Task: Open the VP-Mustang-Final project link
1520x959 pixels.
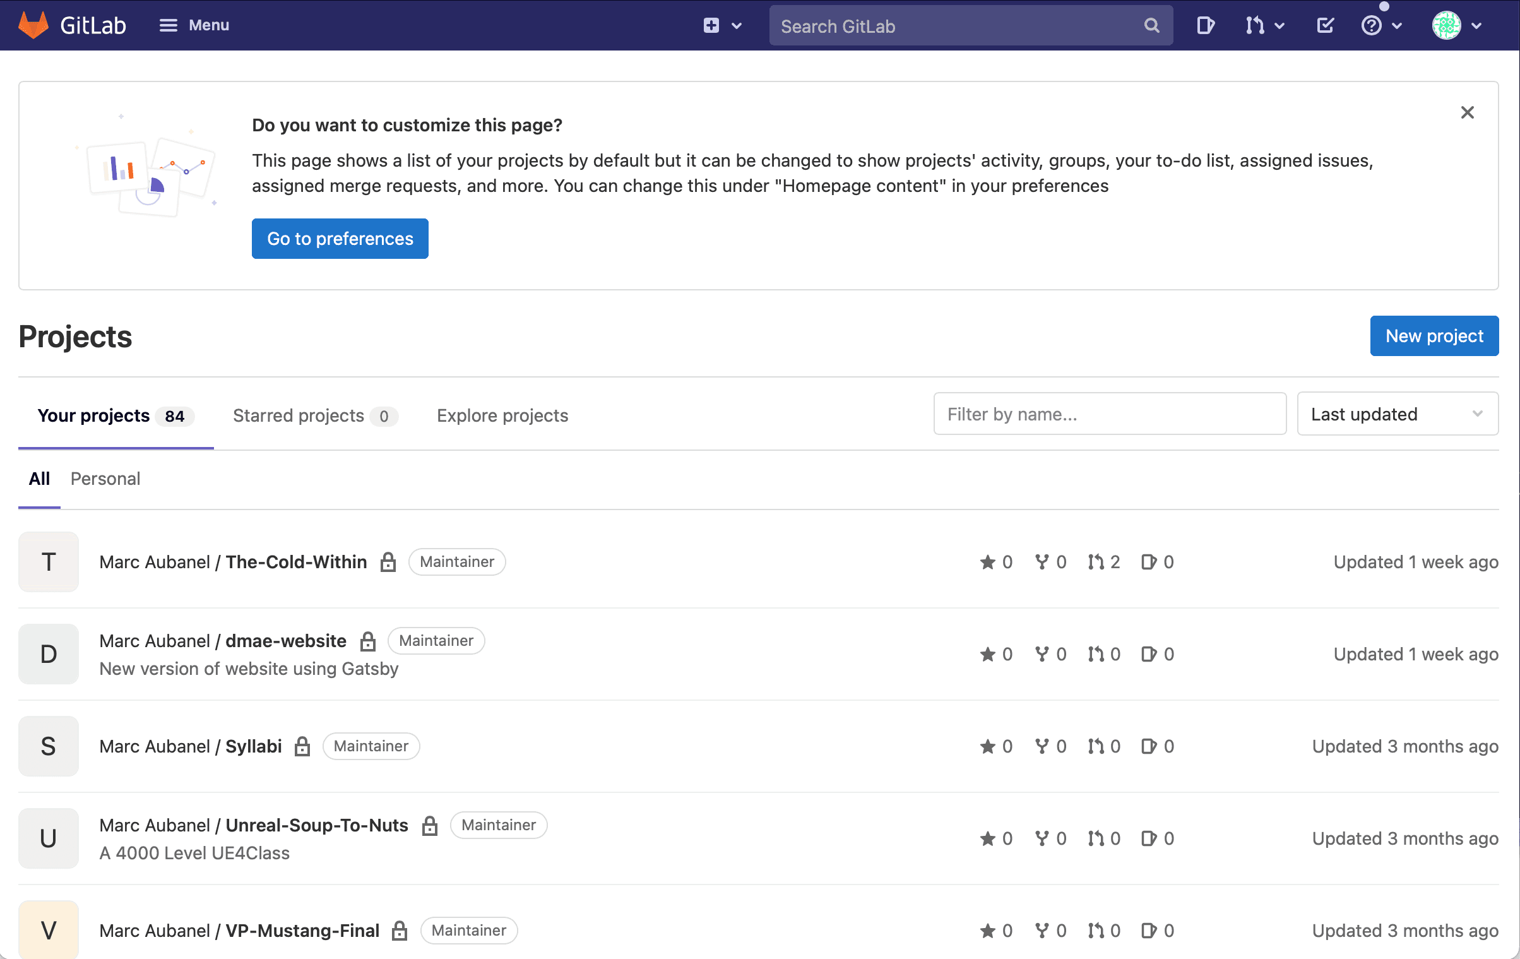Action: point(239,931)
